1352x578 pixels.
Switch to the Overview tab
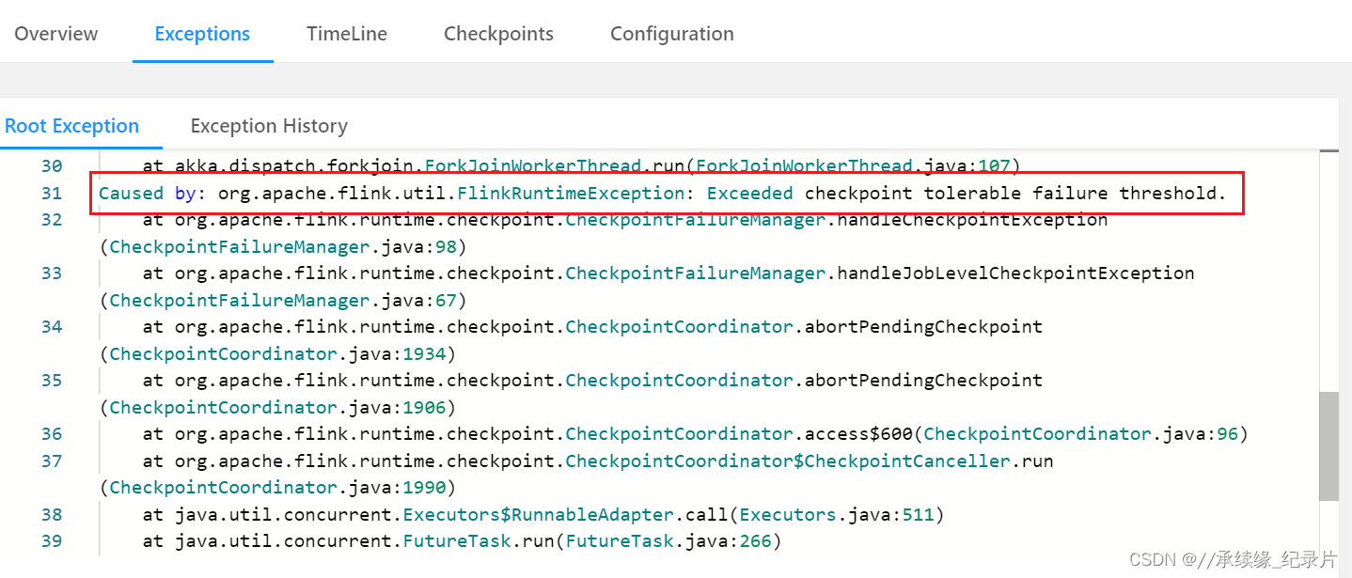click(55, 33)
